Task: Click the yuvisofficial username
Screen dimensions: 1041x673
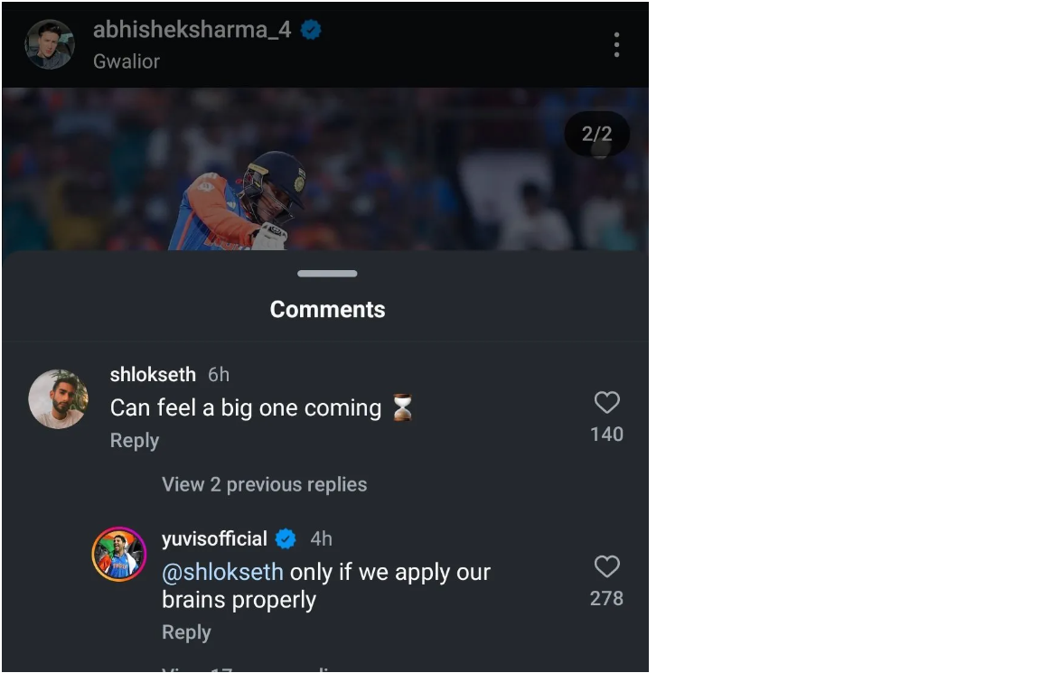Action: click(214, 539)
